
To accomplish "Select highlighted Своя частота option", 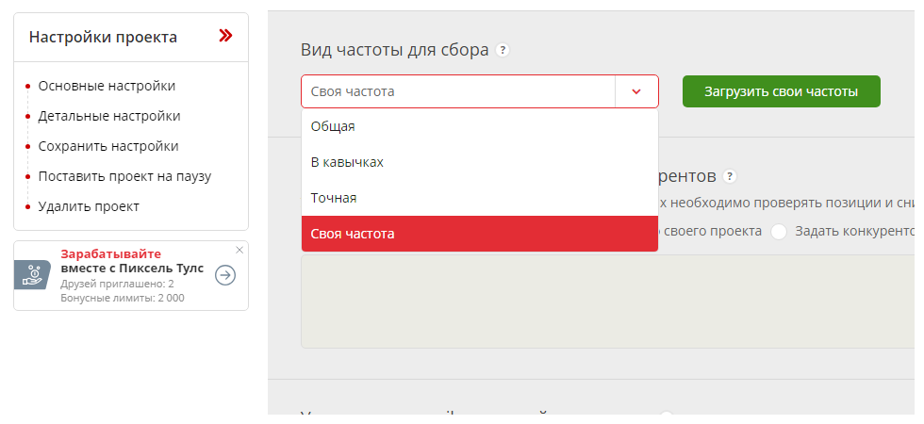I will tap(480, 234).
